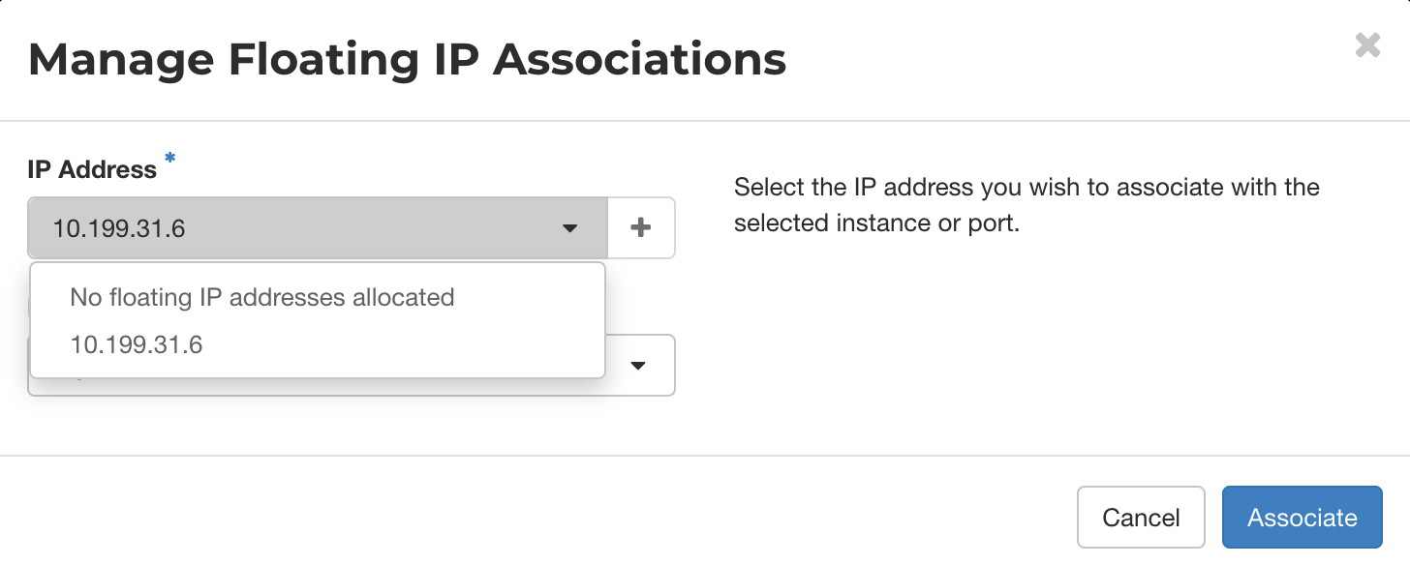Click the plus icon to allocate an IP
The width and height of the screenshot is (1410, 565).
640,228
